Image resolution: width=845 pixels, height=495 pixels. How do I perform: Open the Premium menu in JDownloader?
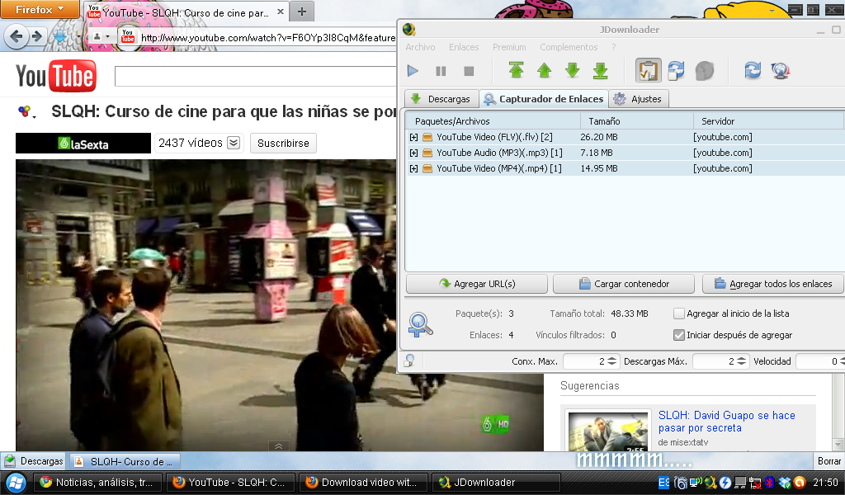pyautogui.click(x=509, y=47)
